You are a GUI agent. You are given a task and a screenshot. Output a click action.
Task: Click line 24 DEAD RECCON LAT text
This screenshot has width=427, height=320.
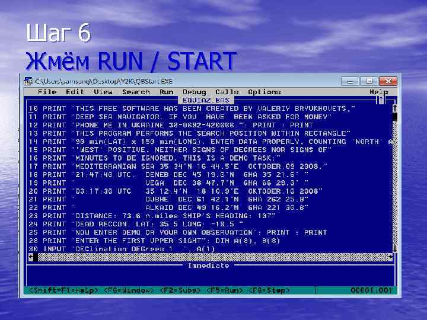[113, 224]
